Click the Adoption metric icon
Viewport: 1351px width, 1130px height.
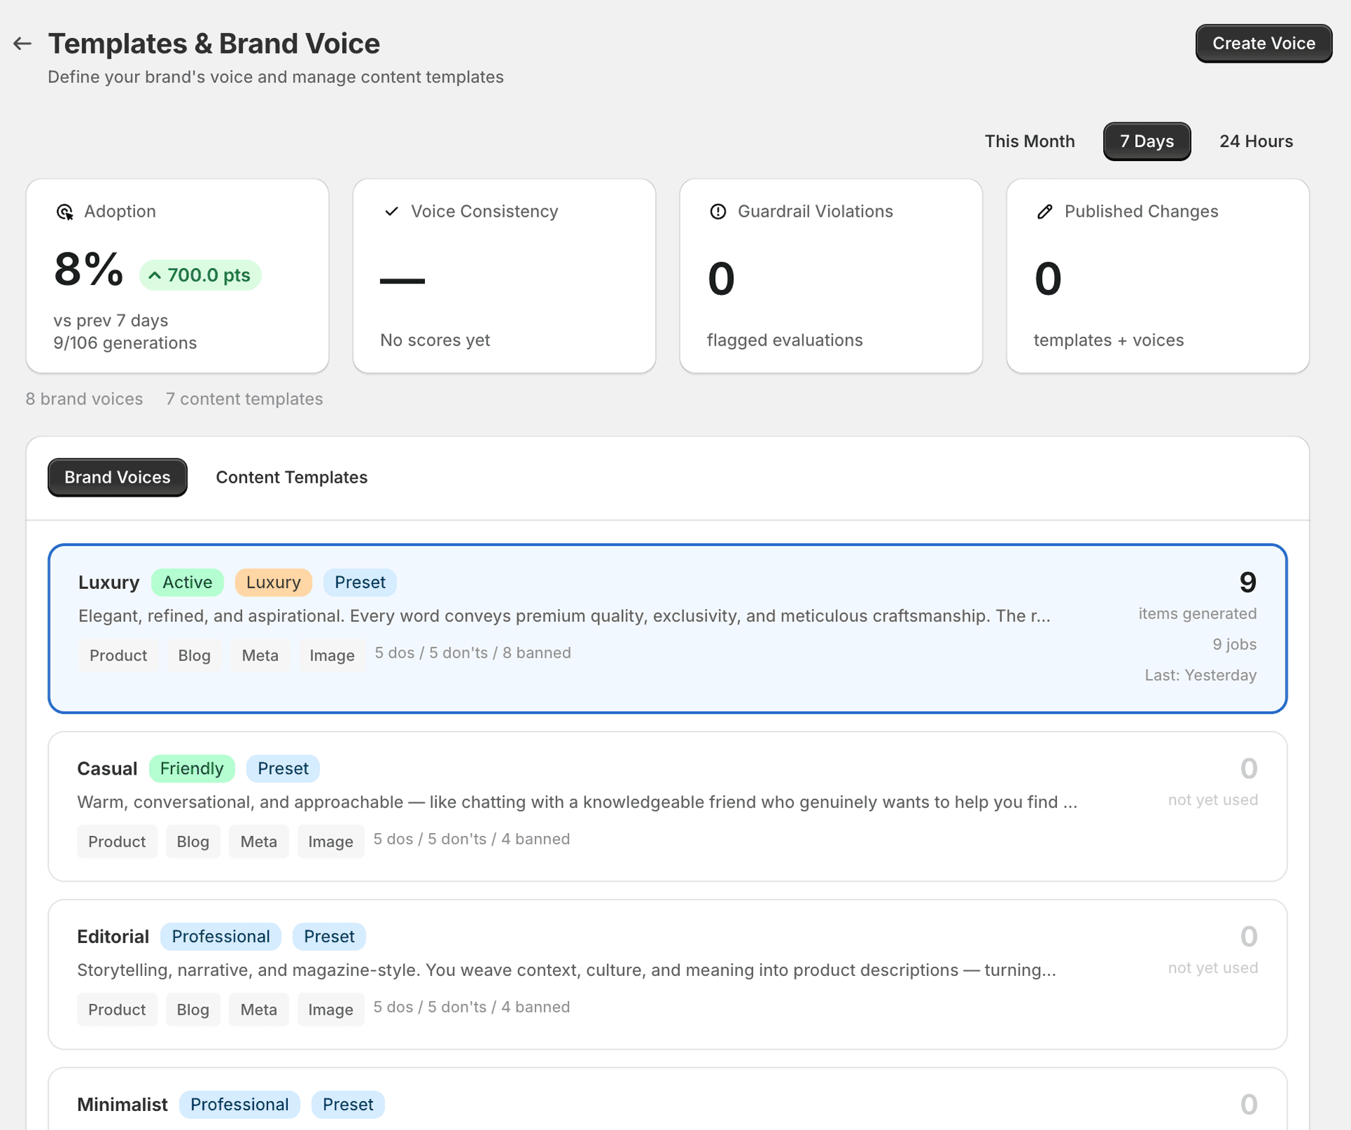pos(63,211)
